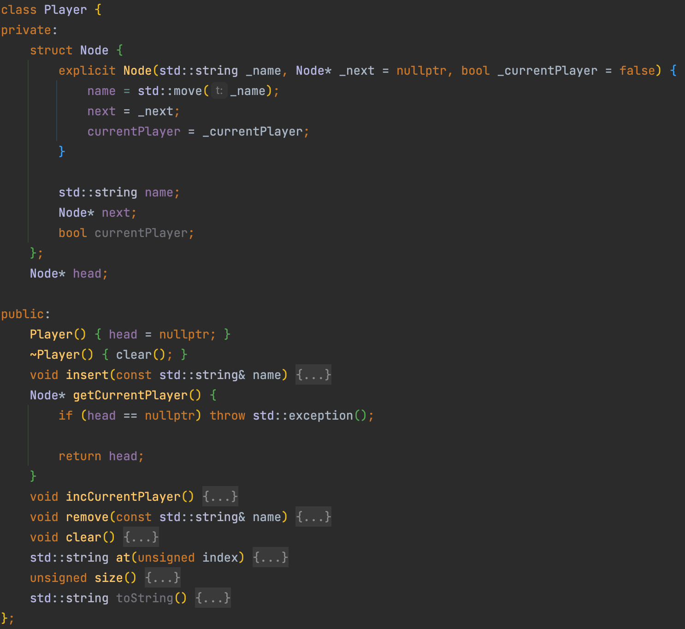Click the 'public:' access specifier
Image resolution: width=685 pixels, height=629 pixels.
(25, 314)
